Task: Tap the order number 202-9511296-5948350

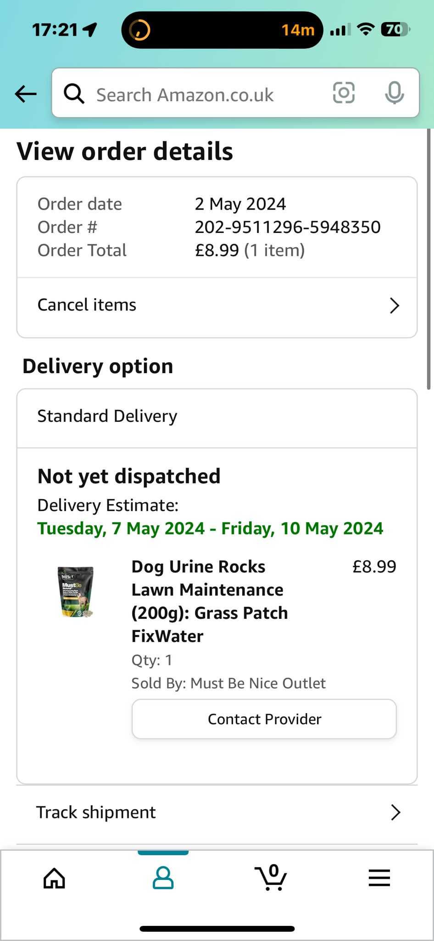Action: pyautogui.click(x=288, y=227)
